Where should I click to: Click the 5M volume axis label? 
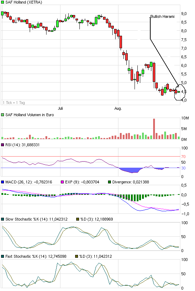tap(184, 129)
